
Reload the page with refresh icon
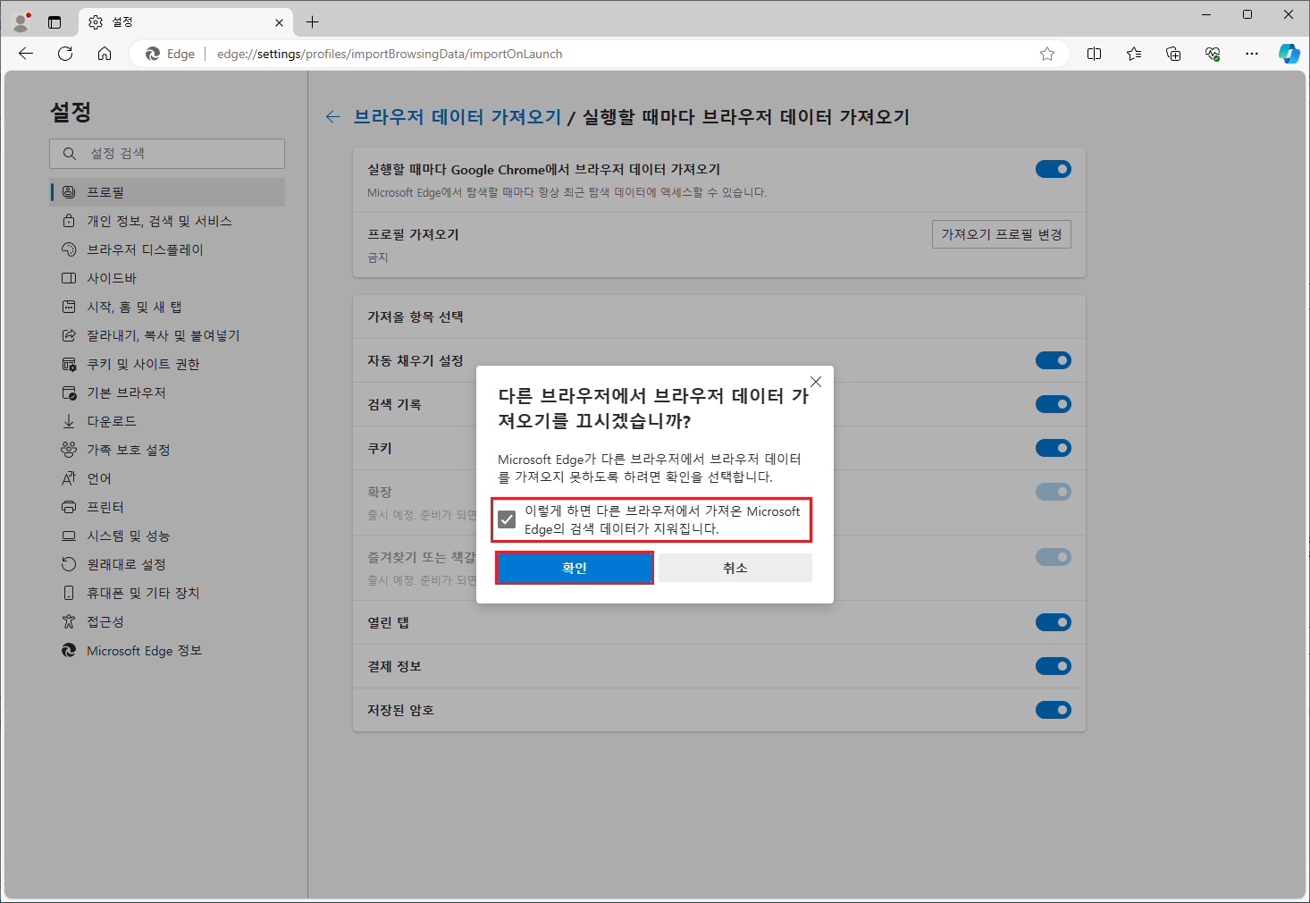pos(65,54)
